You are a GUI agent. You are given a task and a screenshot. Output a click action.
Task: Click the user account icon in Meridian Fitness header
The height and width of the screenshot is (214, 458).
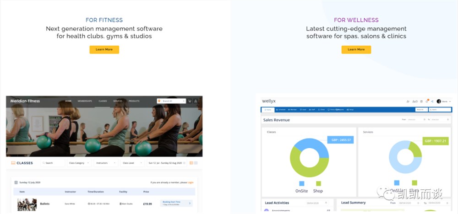pyautogui.click(x=196, y=101)
